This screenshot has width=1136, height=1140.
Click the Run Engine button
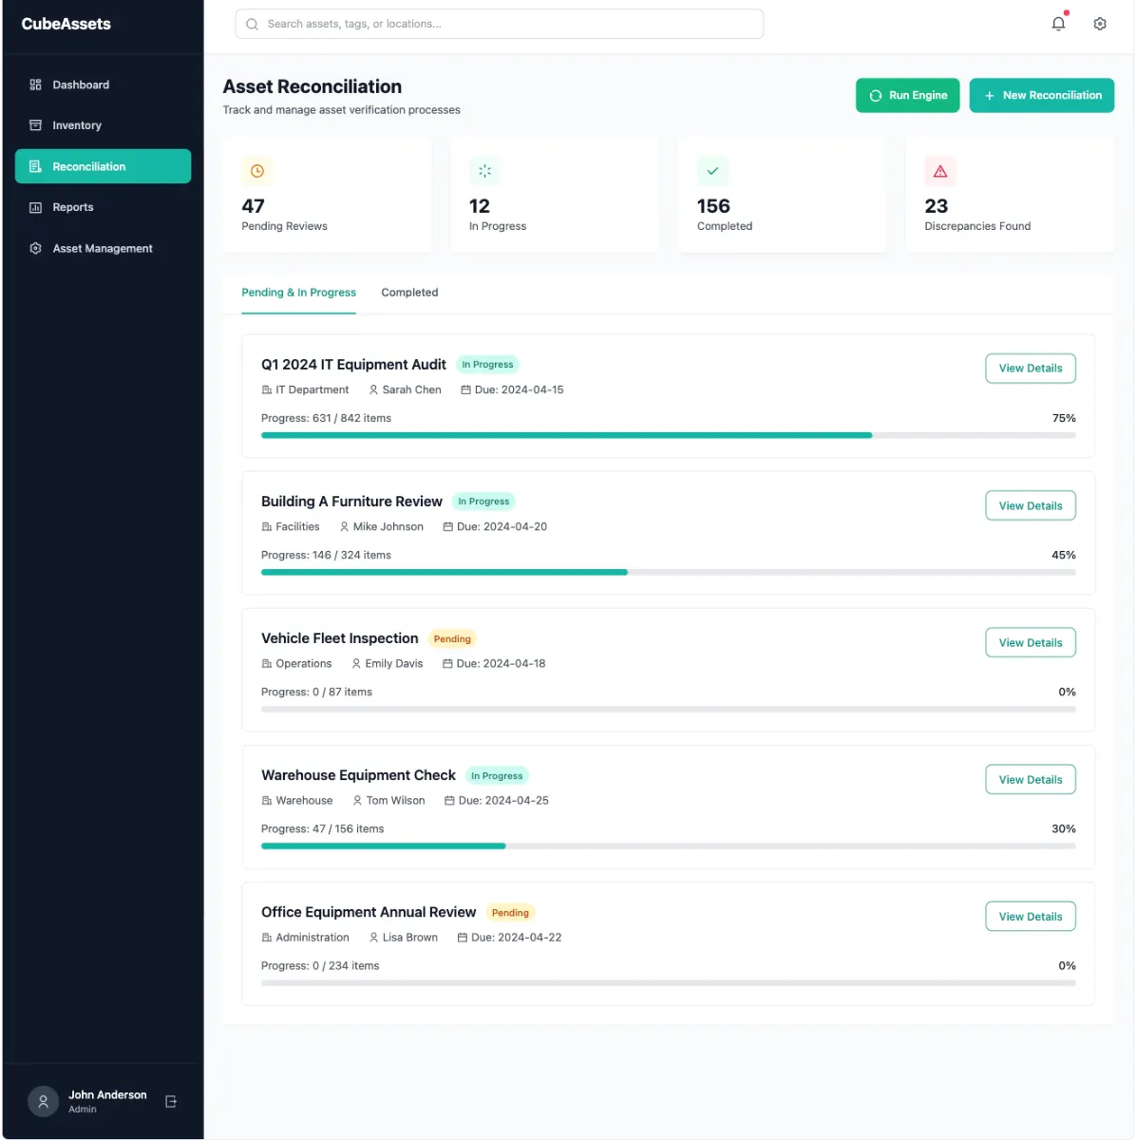point(907,95)
